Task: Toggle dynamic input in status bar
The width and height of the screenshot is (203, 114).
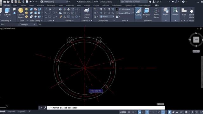Action: (140, 112)
